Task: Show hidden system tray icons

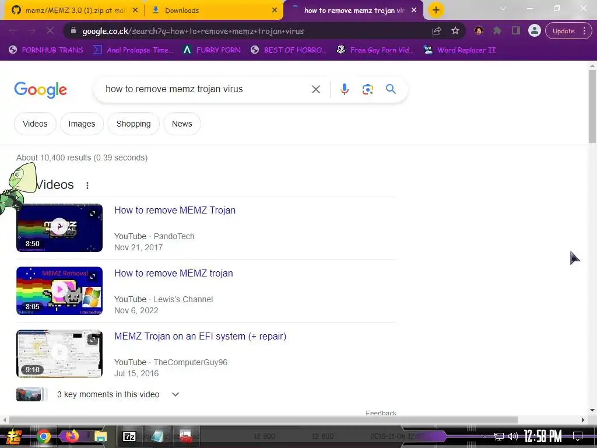Action: click(484, 436)
